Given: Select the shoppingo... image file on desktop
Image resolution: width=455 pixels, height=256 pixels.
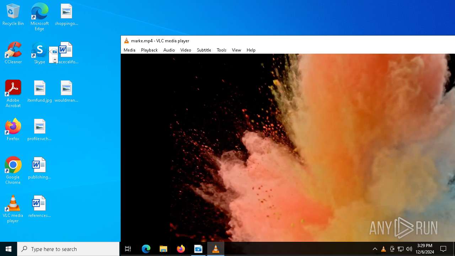Looking at the screenshot, I should (x=66, y=15).
